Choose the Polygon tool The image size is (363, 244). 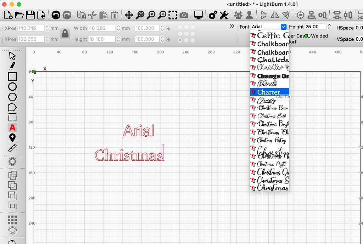(12, 96)
